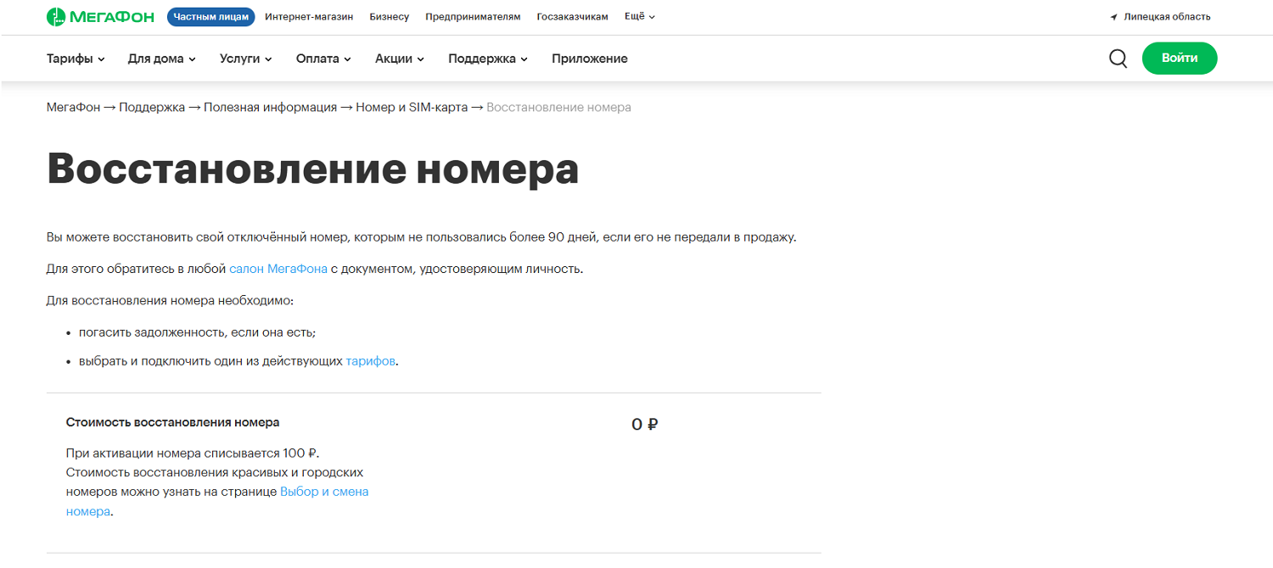The width and height of the screenshot is (1273, 568).
Task: Open Номер и SIM-карта breadcrumb
Action: [412, 108]
